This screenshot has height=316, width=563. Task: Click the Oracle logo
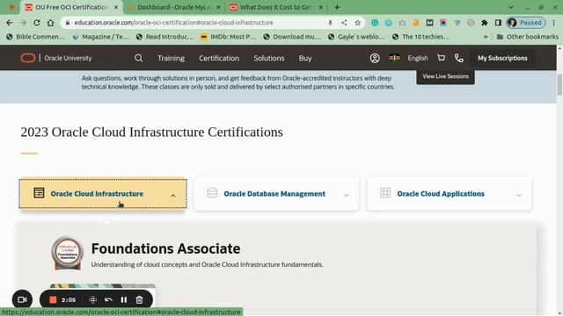[28, 58]
